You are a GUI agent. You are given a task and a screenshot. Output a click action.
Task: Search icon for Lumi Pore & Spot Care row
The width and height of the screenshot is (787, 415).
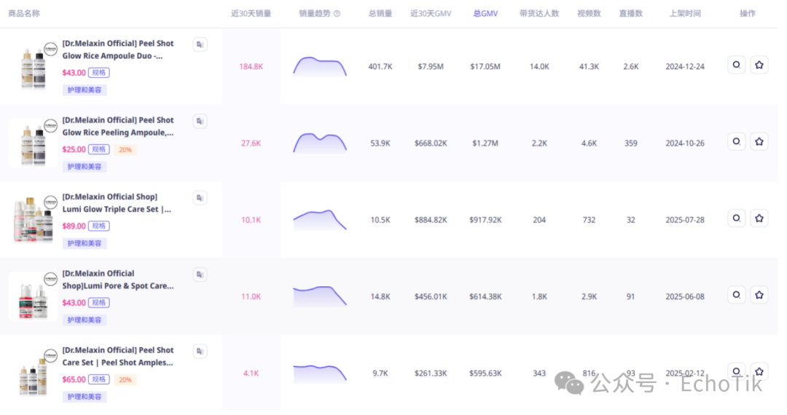(x=736, y=295)
